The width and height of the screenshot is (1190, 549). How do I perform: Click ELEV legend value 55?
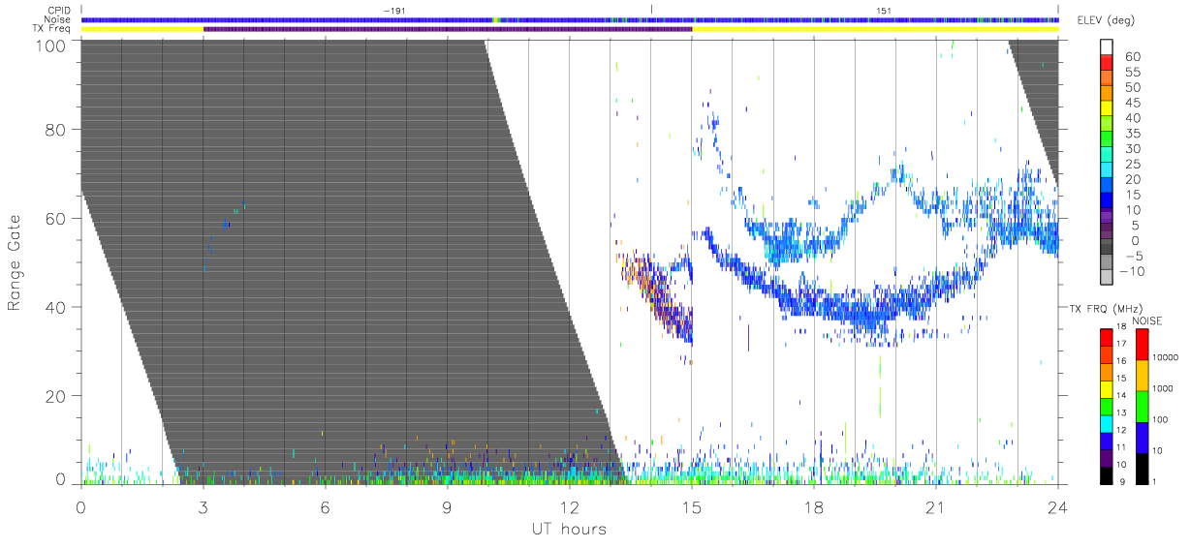coord(1132,72)
